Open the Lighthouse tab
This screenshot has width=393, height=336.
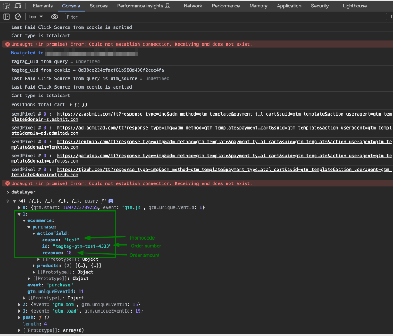[355, 6]
